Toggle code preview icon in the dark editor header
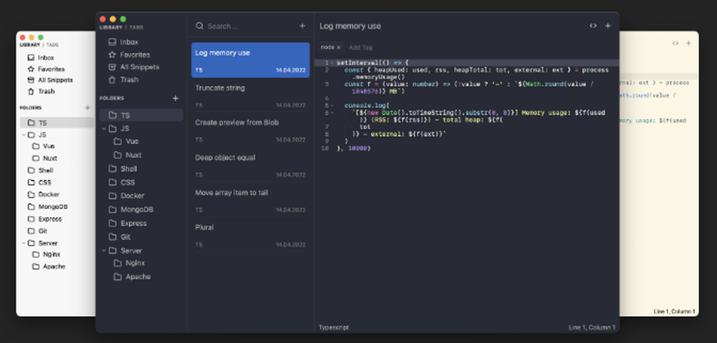Screen dimensions: 717x343 click(x=593, y=26)
